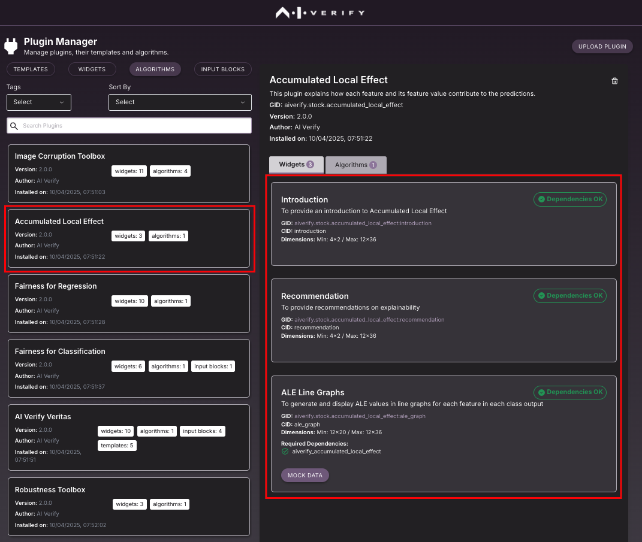Click 'algorithms: 1' tag on Accumulated Local Effect

[168, 236]
